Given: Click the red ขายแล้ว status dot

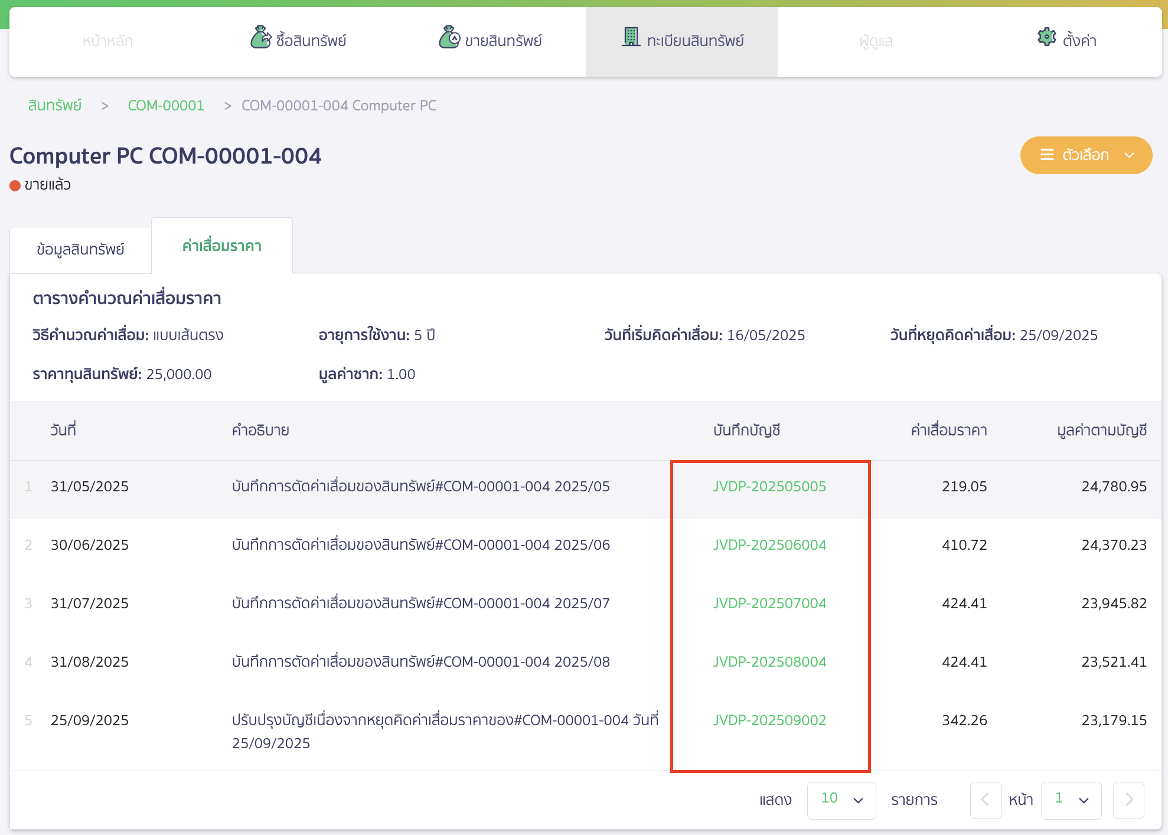Looking at the screenshot, I should [15, 185].
